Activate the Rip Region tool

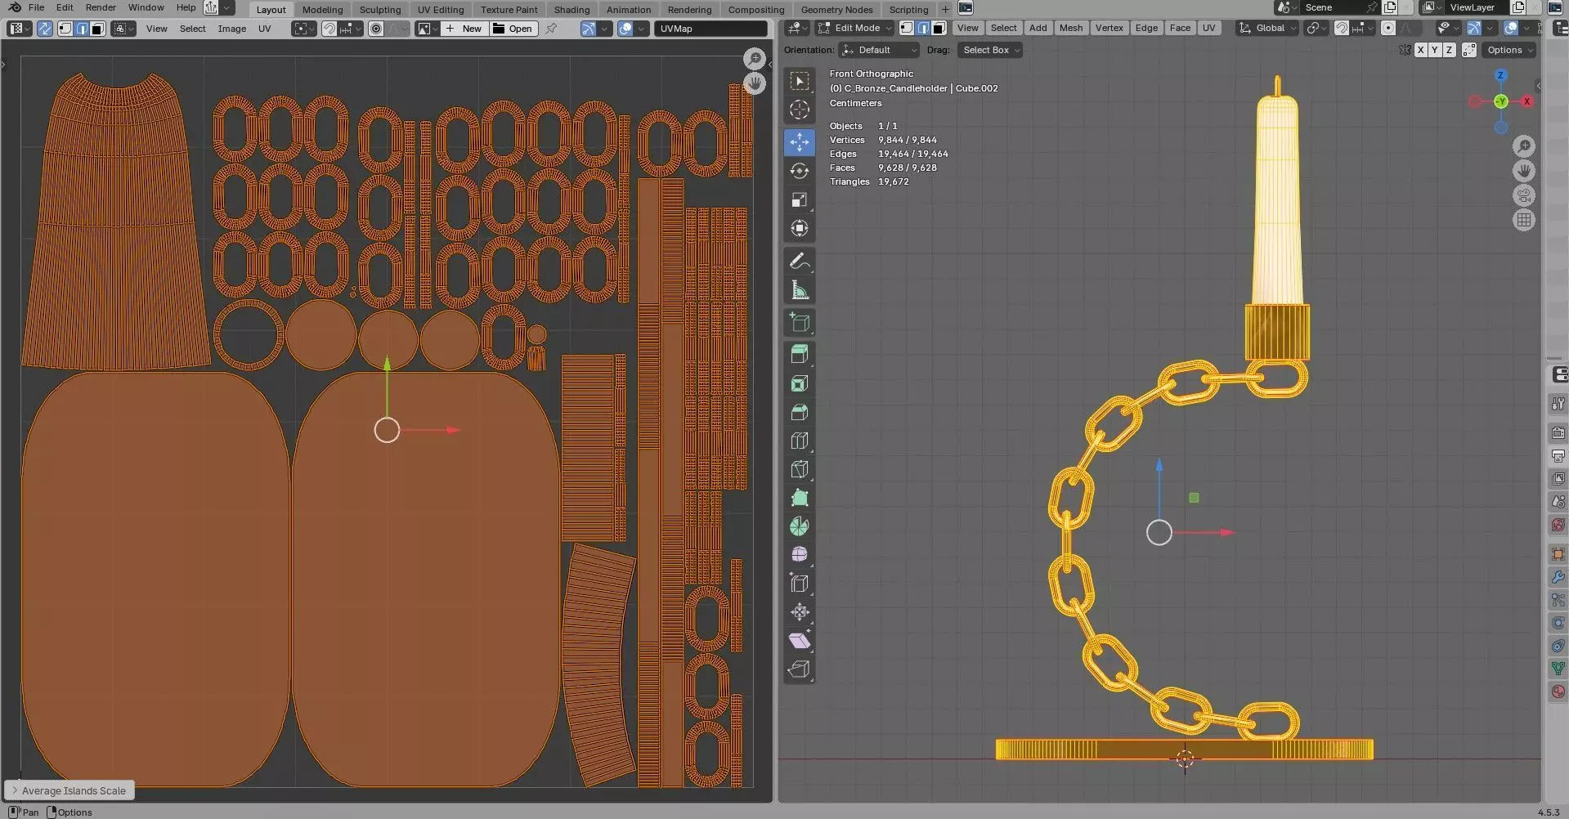pyautogui.click(x=800, y=669)
